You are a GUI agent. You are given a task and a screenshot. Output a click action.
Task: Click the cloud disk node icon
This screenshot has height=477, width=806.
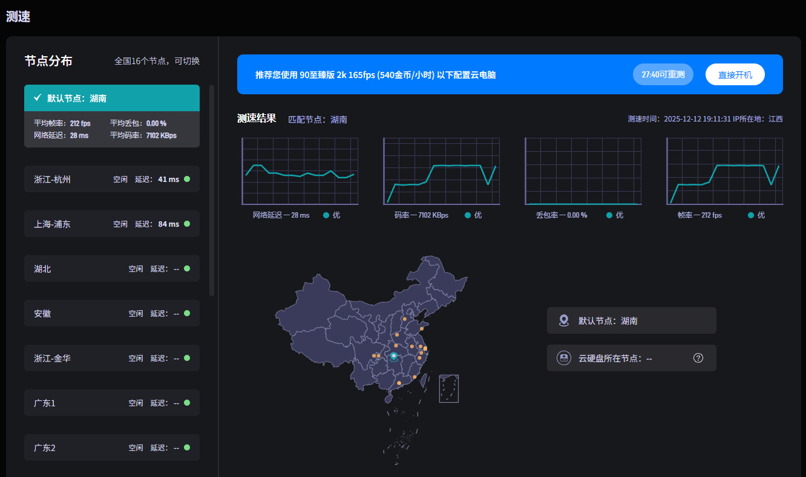pyautogui.click(x=564, y=358)
